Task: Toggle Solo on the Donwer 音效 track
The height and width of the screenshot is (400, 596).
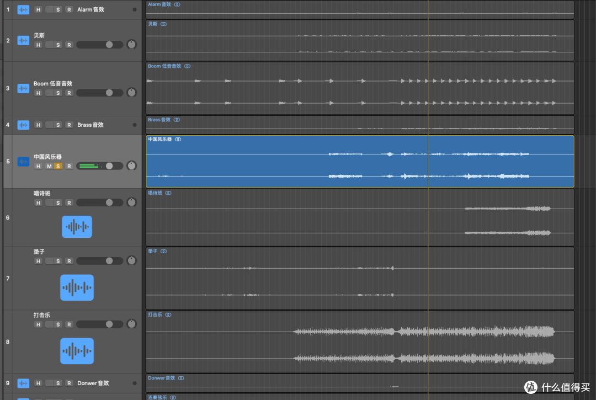Action: [58, 383]
